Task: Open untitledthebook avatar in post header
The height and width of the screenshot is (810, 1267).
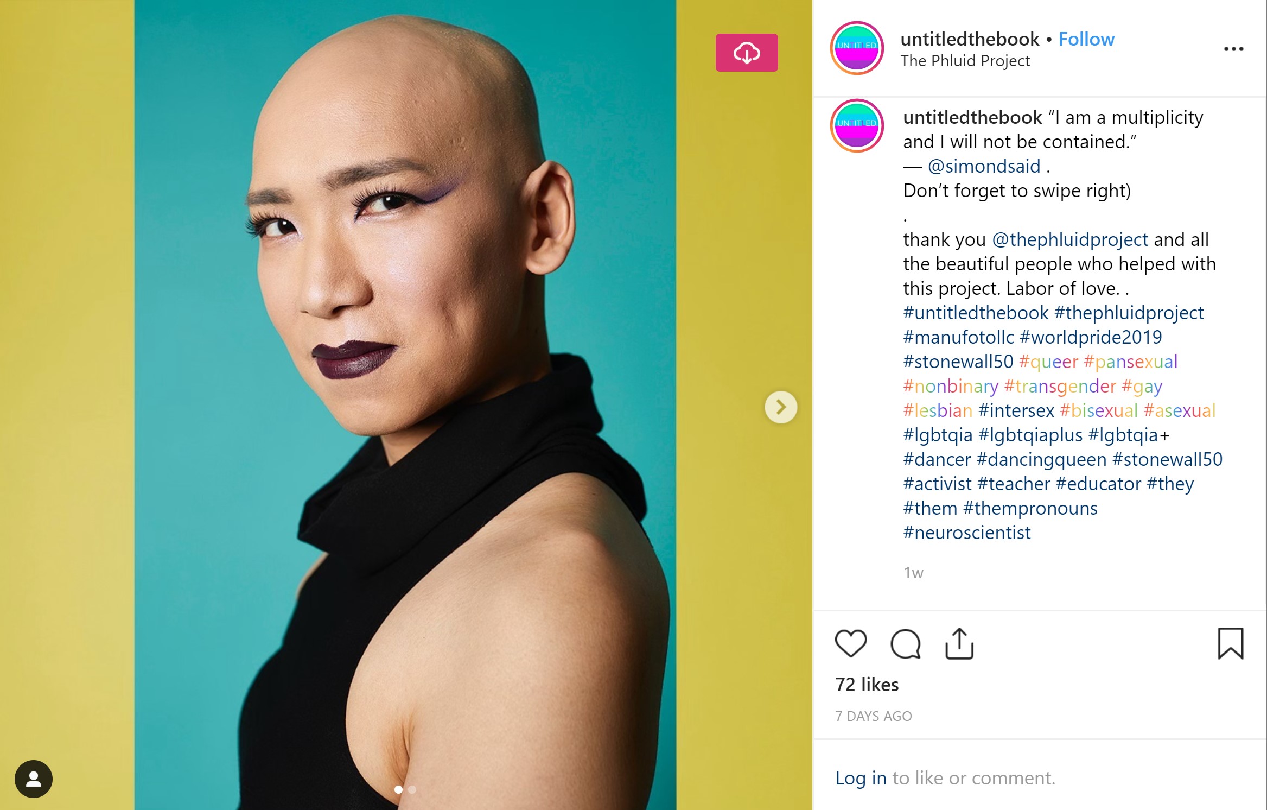Action: (x=857, y=48)
